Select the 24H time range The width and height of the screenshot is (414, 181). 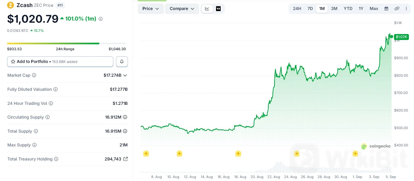click(x=297, y=9)
